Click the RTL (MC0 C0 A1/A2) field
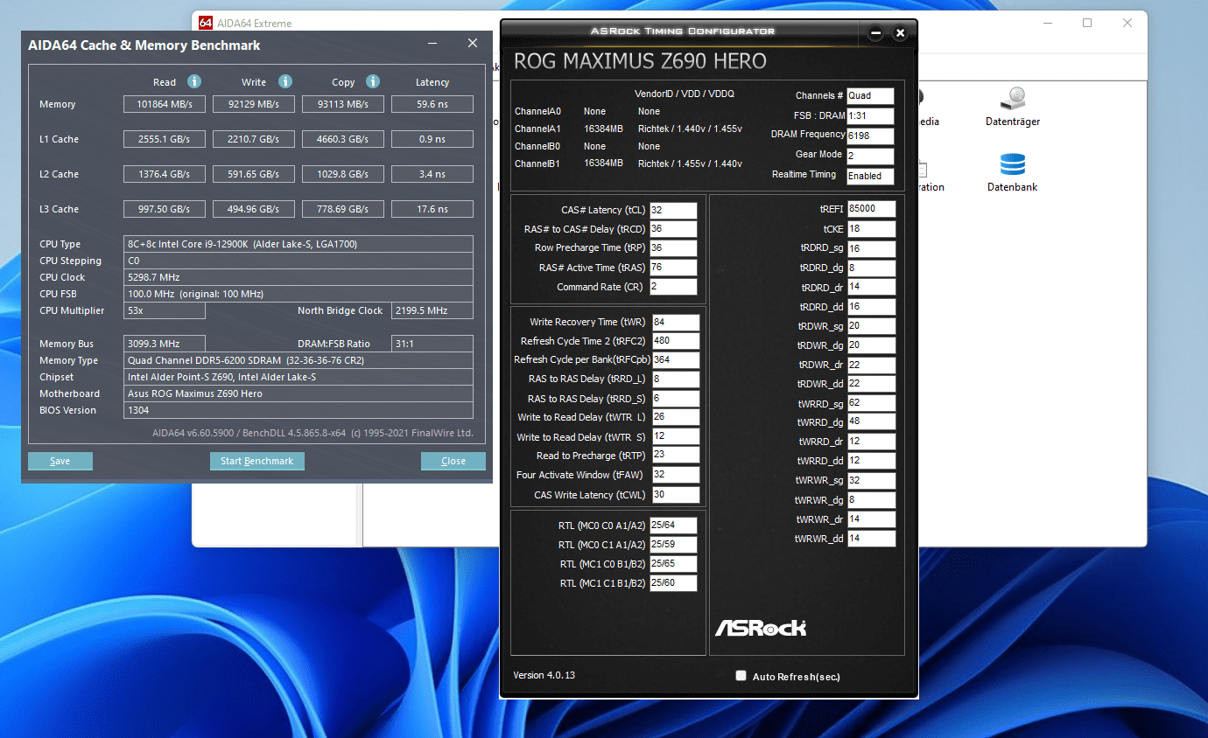Screen dimensions: 1208x738 pos(673,526)
